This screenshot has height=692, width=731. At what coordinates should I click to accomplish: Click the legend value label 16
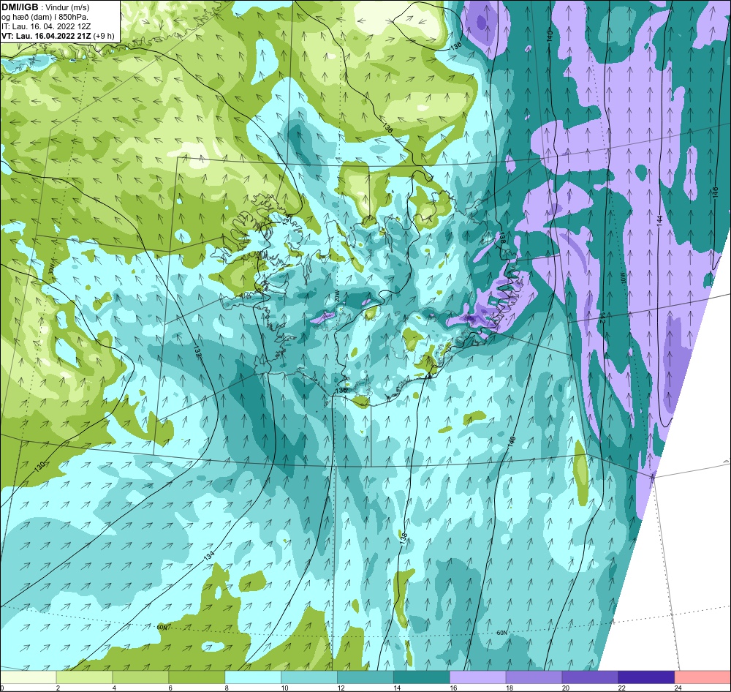454,688
